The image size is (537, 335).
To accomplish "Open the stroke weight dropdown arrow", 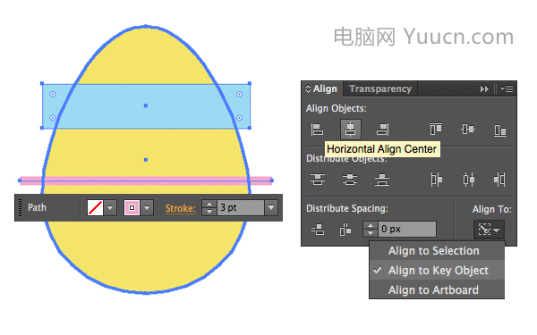I will click(271, 207).
